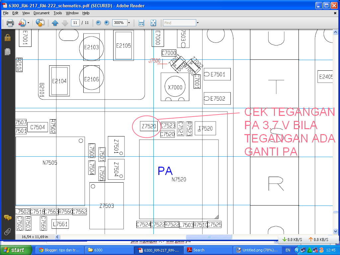The height and width of the screenshot is (255, 340).
Task: Fit the entire page in window
Action: click(153, 23)
